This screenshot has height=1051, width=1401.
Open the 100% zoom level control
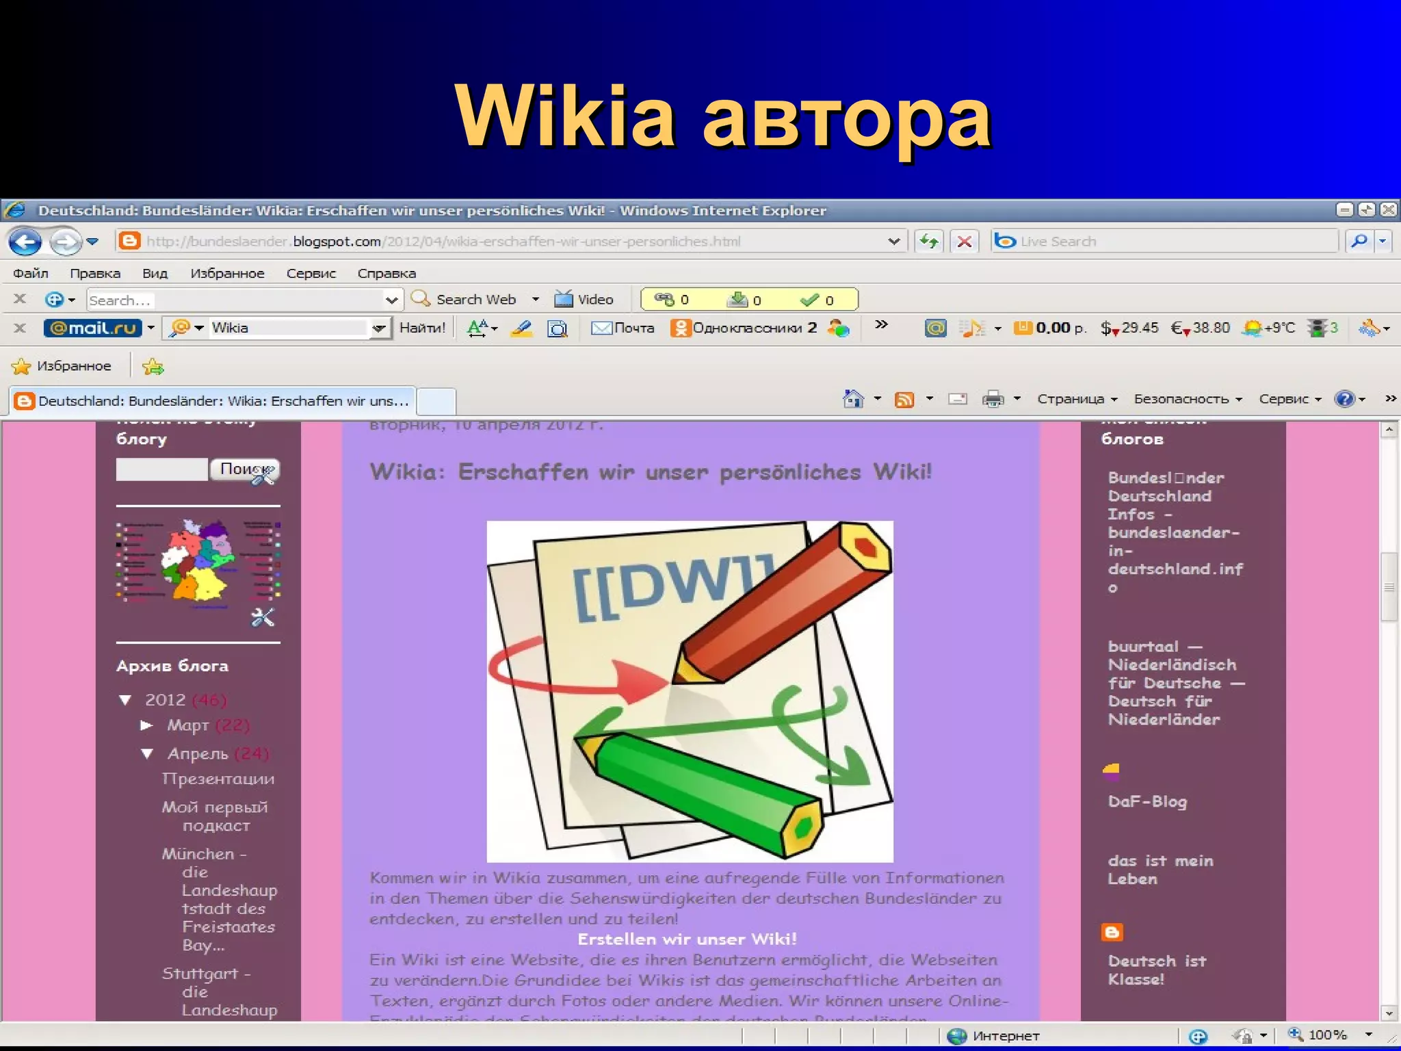point(1329,1035)
